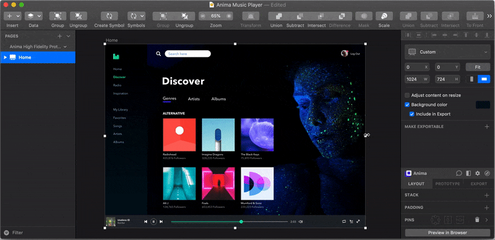
Task: Select the Genres tab in the artboard
Action: 169,98
